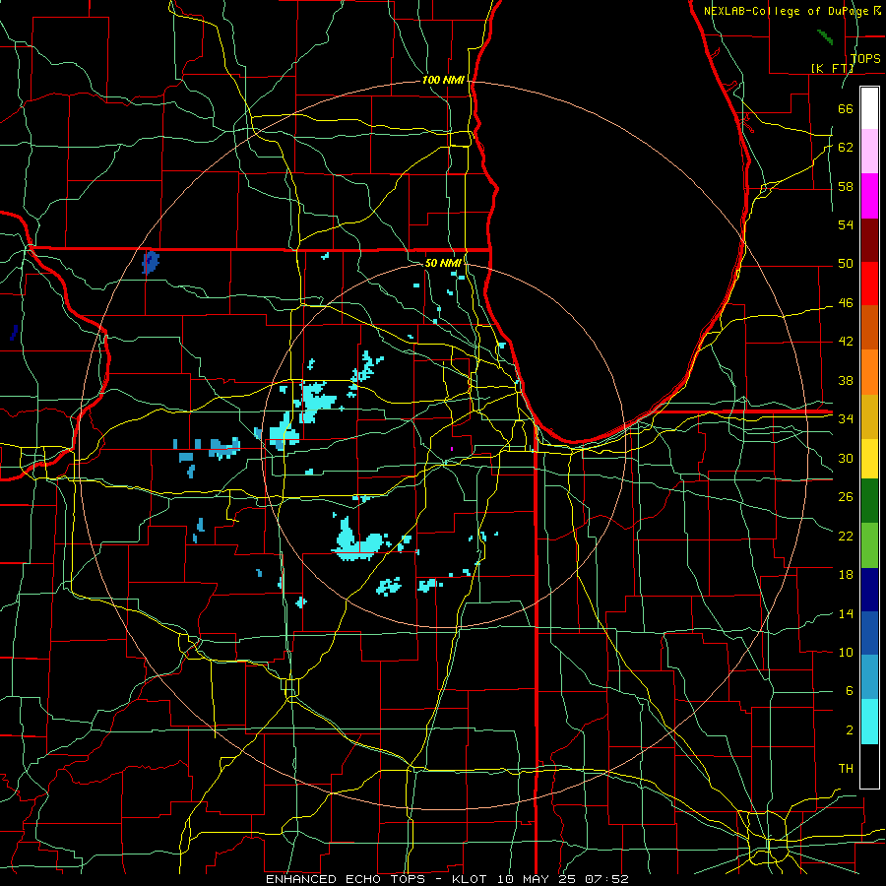Click the '62' legend value
Screen dimensions: 886x886
pos(846,148)
